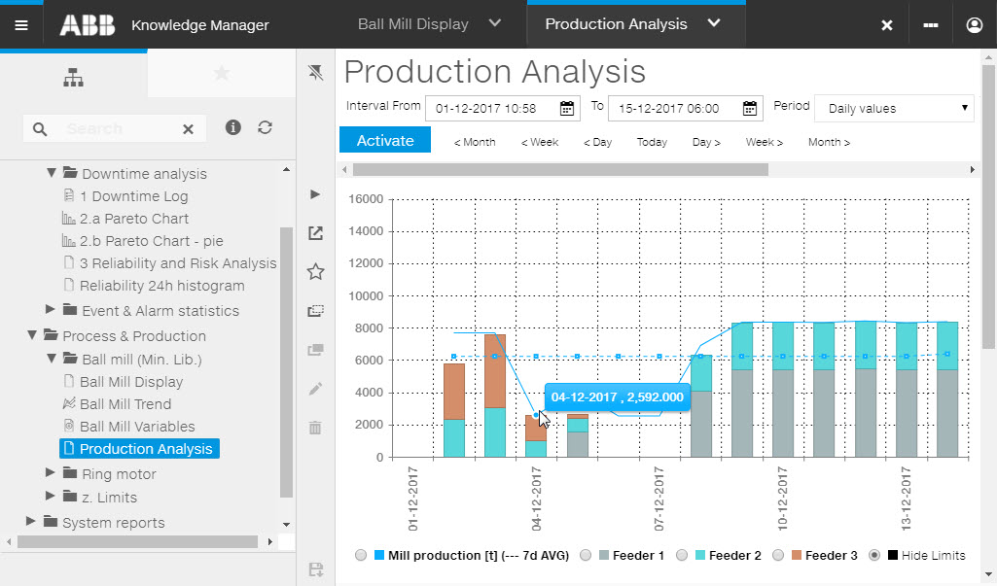The height and width of the screenshot is (586, 997).
Task: Expand the Ring motor folder
Action: coord(51,473)
